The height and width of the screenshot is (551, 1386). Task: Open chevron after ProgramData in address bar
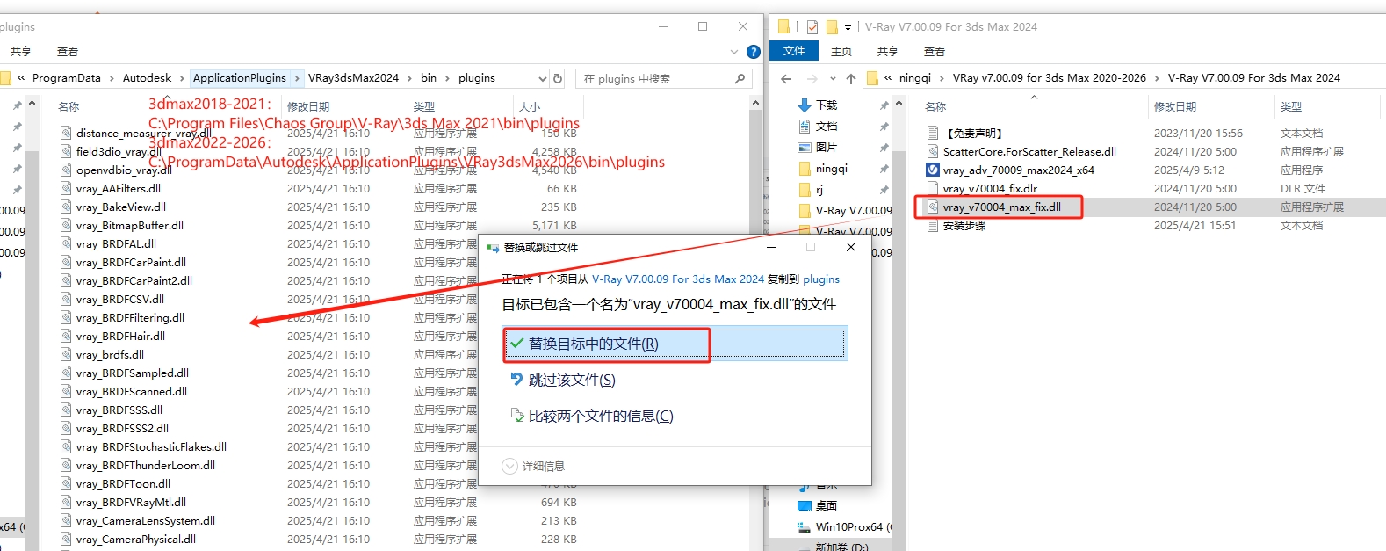(112, 78)
